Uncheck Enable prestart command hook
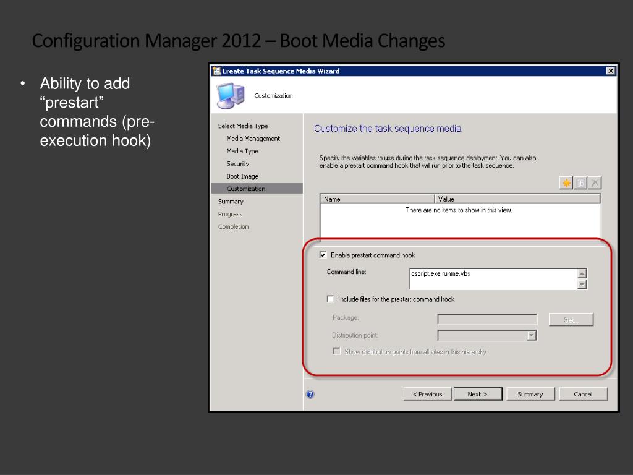The height and width of the screenshot is (475, 633). 323,255
